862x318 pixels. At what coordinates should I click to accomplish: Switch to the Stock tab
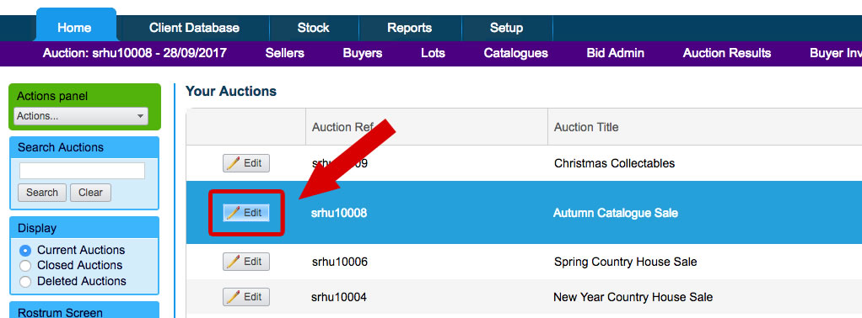point(314,28)
